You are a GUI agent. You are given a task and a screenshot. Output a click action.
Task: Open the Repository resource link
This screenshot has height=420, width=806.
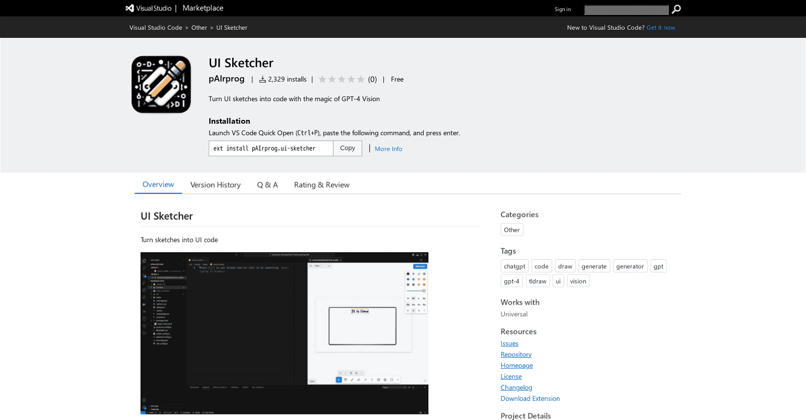[x=516, y=355]
